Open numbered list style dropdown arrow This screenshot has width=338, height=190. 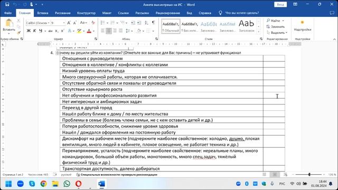[x=117, y=23]
